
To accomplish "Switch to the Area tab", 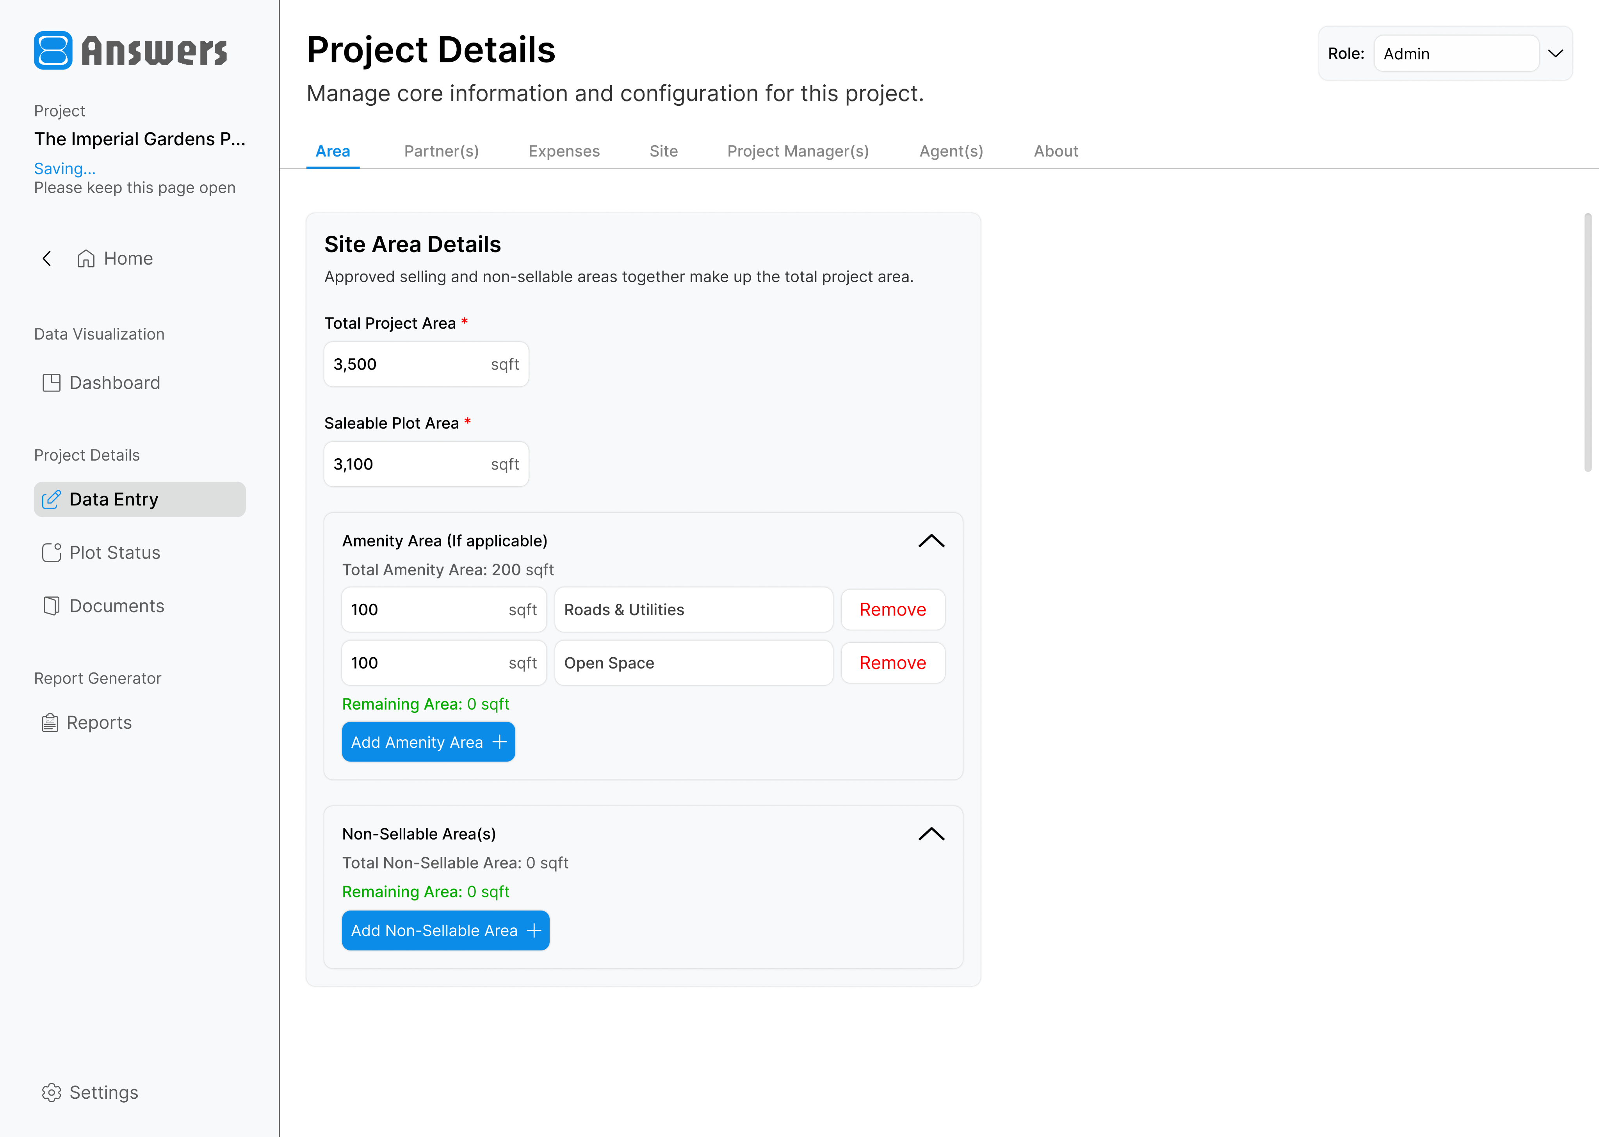I will pos(333,151).
